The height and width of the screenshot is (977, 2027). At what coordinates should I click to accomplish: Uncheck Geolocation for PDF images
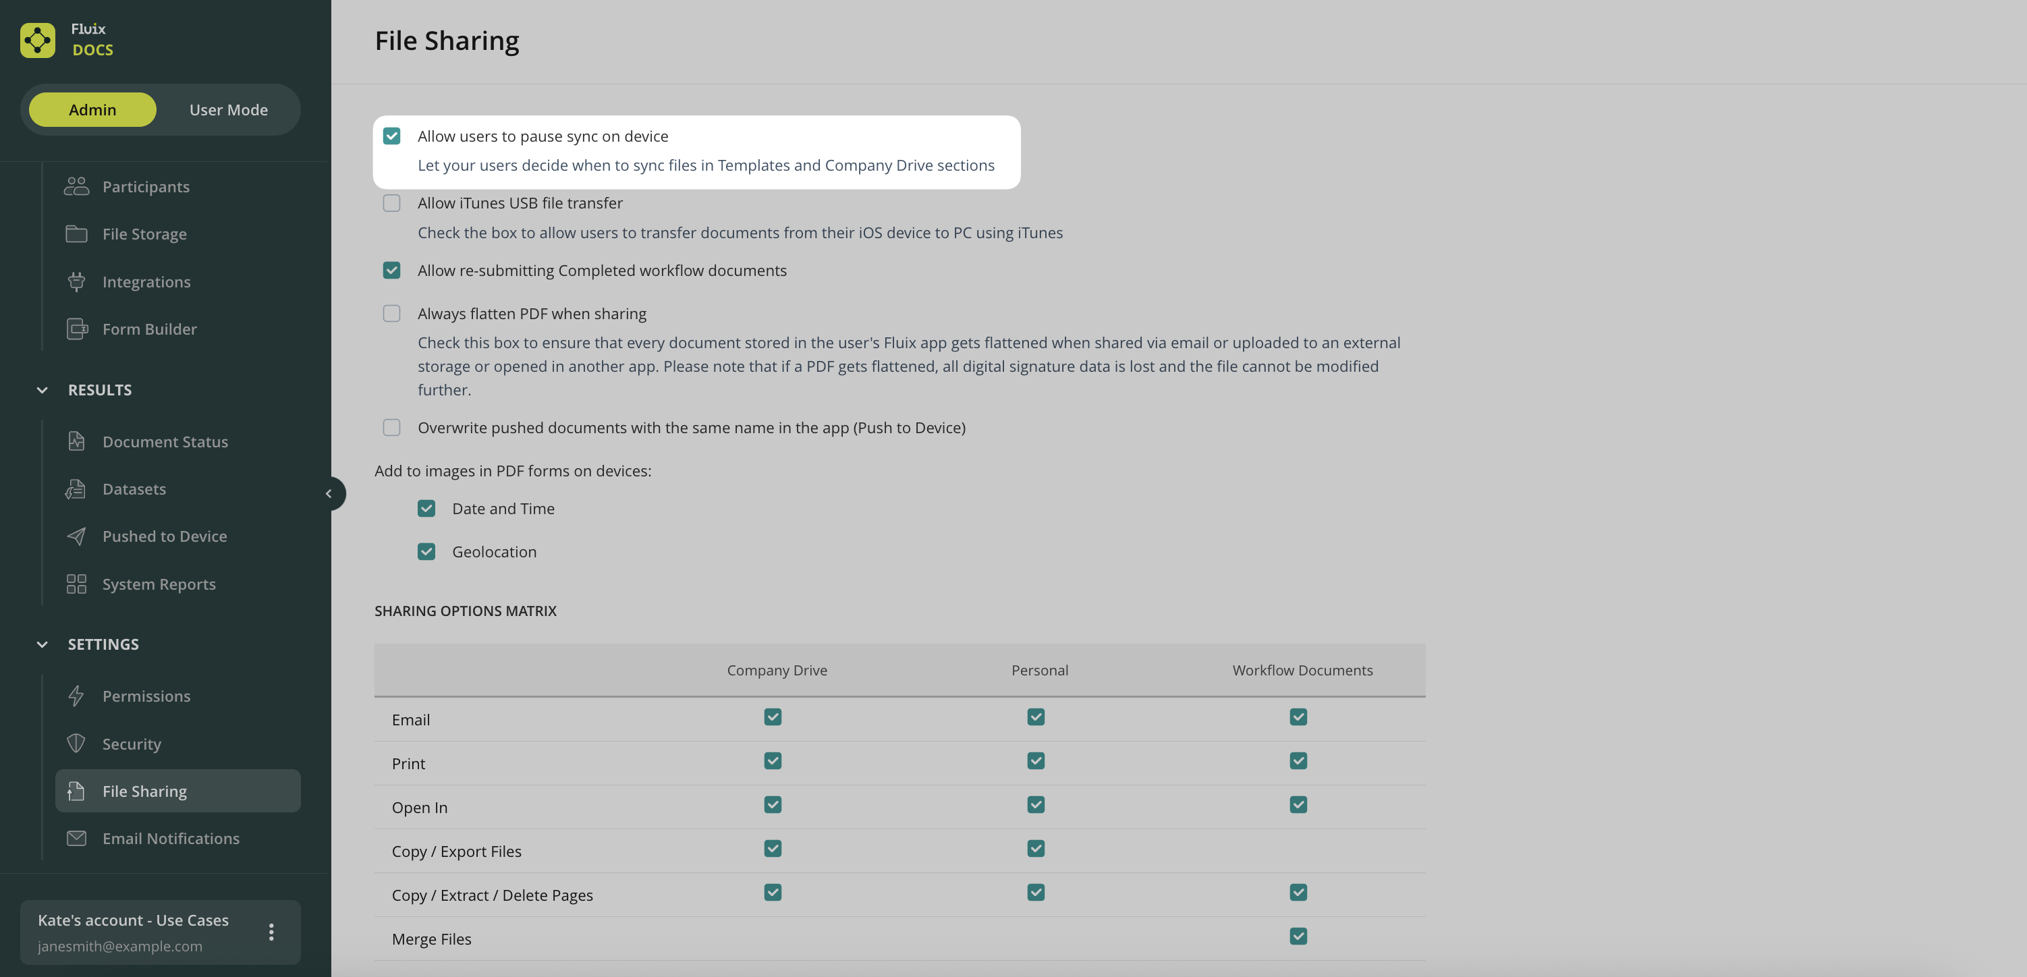coord(426,551)
